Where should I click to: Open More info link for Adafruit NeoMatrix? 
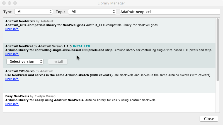pyautogui.click(x=12, y=29)
